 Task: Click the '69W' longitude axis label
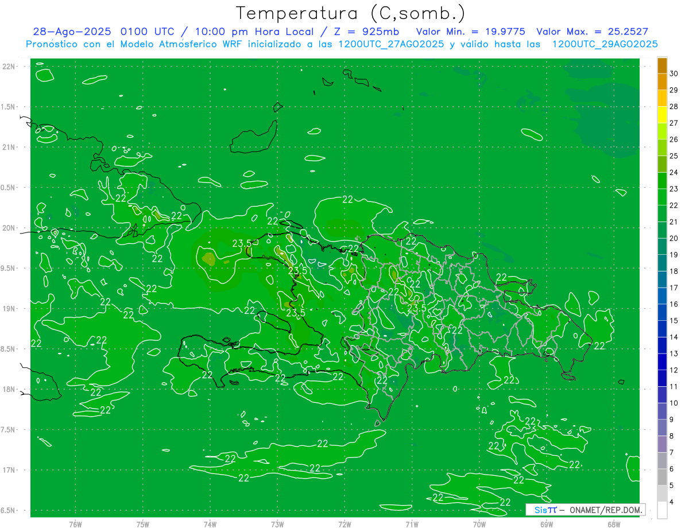547,525
